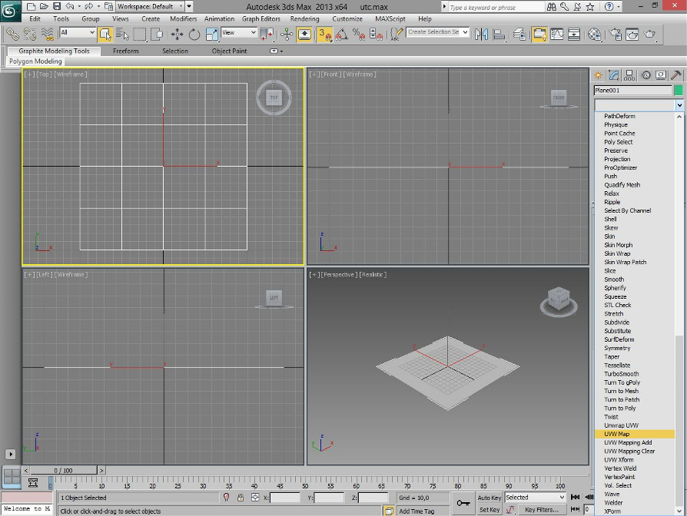The width and height of the screenshot is (687, 516).
Task: Click the Set Key button
Action: 490,510
